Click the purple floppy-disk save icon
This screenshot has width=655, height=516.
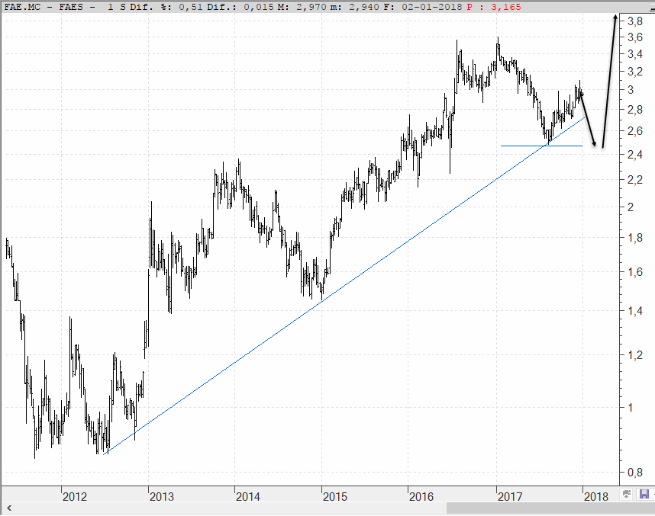coord(644,495)
